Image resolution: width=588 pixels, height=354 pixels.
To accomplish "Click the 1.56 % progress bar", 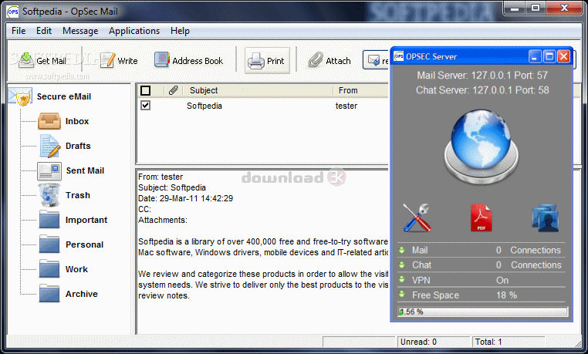I will click(482, 312).
